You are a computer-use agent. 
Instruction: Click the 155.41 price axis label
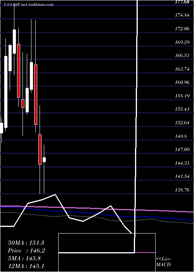click(x=182, y=109)
